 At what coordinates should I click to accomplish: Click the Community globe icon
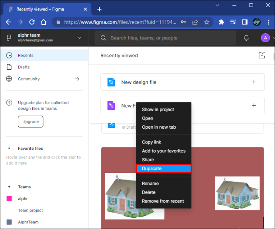(9, 79)
